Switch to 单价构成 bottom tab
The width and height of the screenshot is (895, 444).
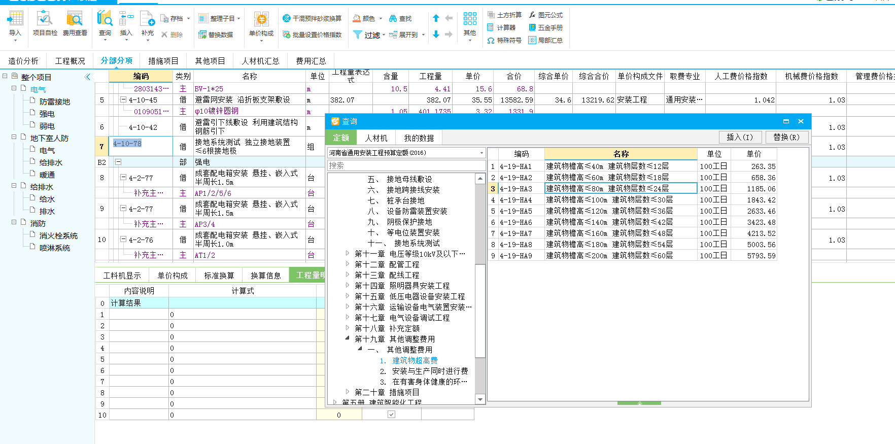[x=173, y=276]
